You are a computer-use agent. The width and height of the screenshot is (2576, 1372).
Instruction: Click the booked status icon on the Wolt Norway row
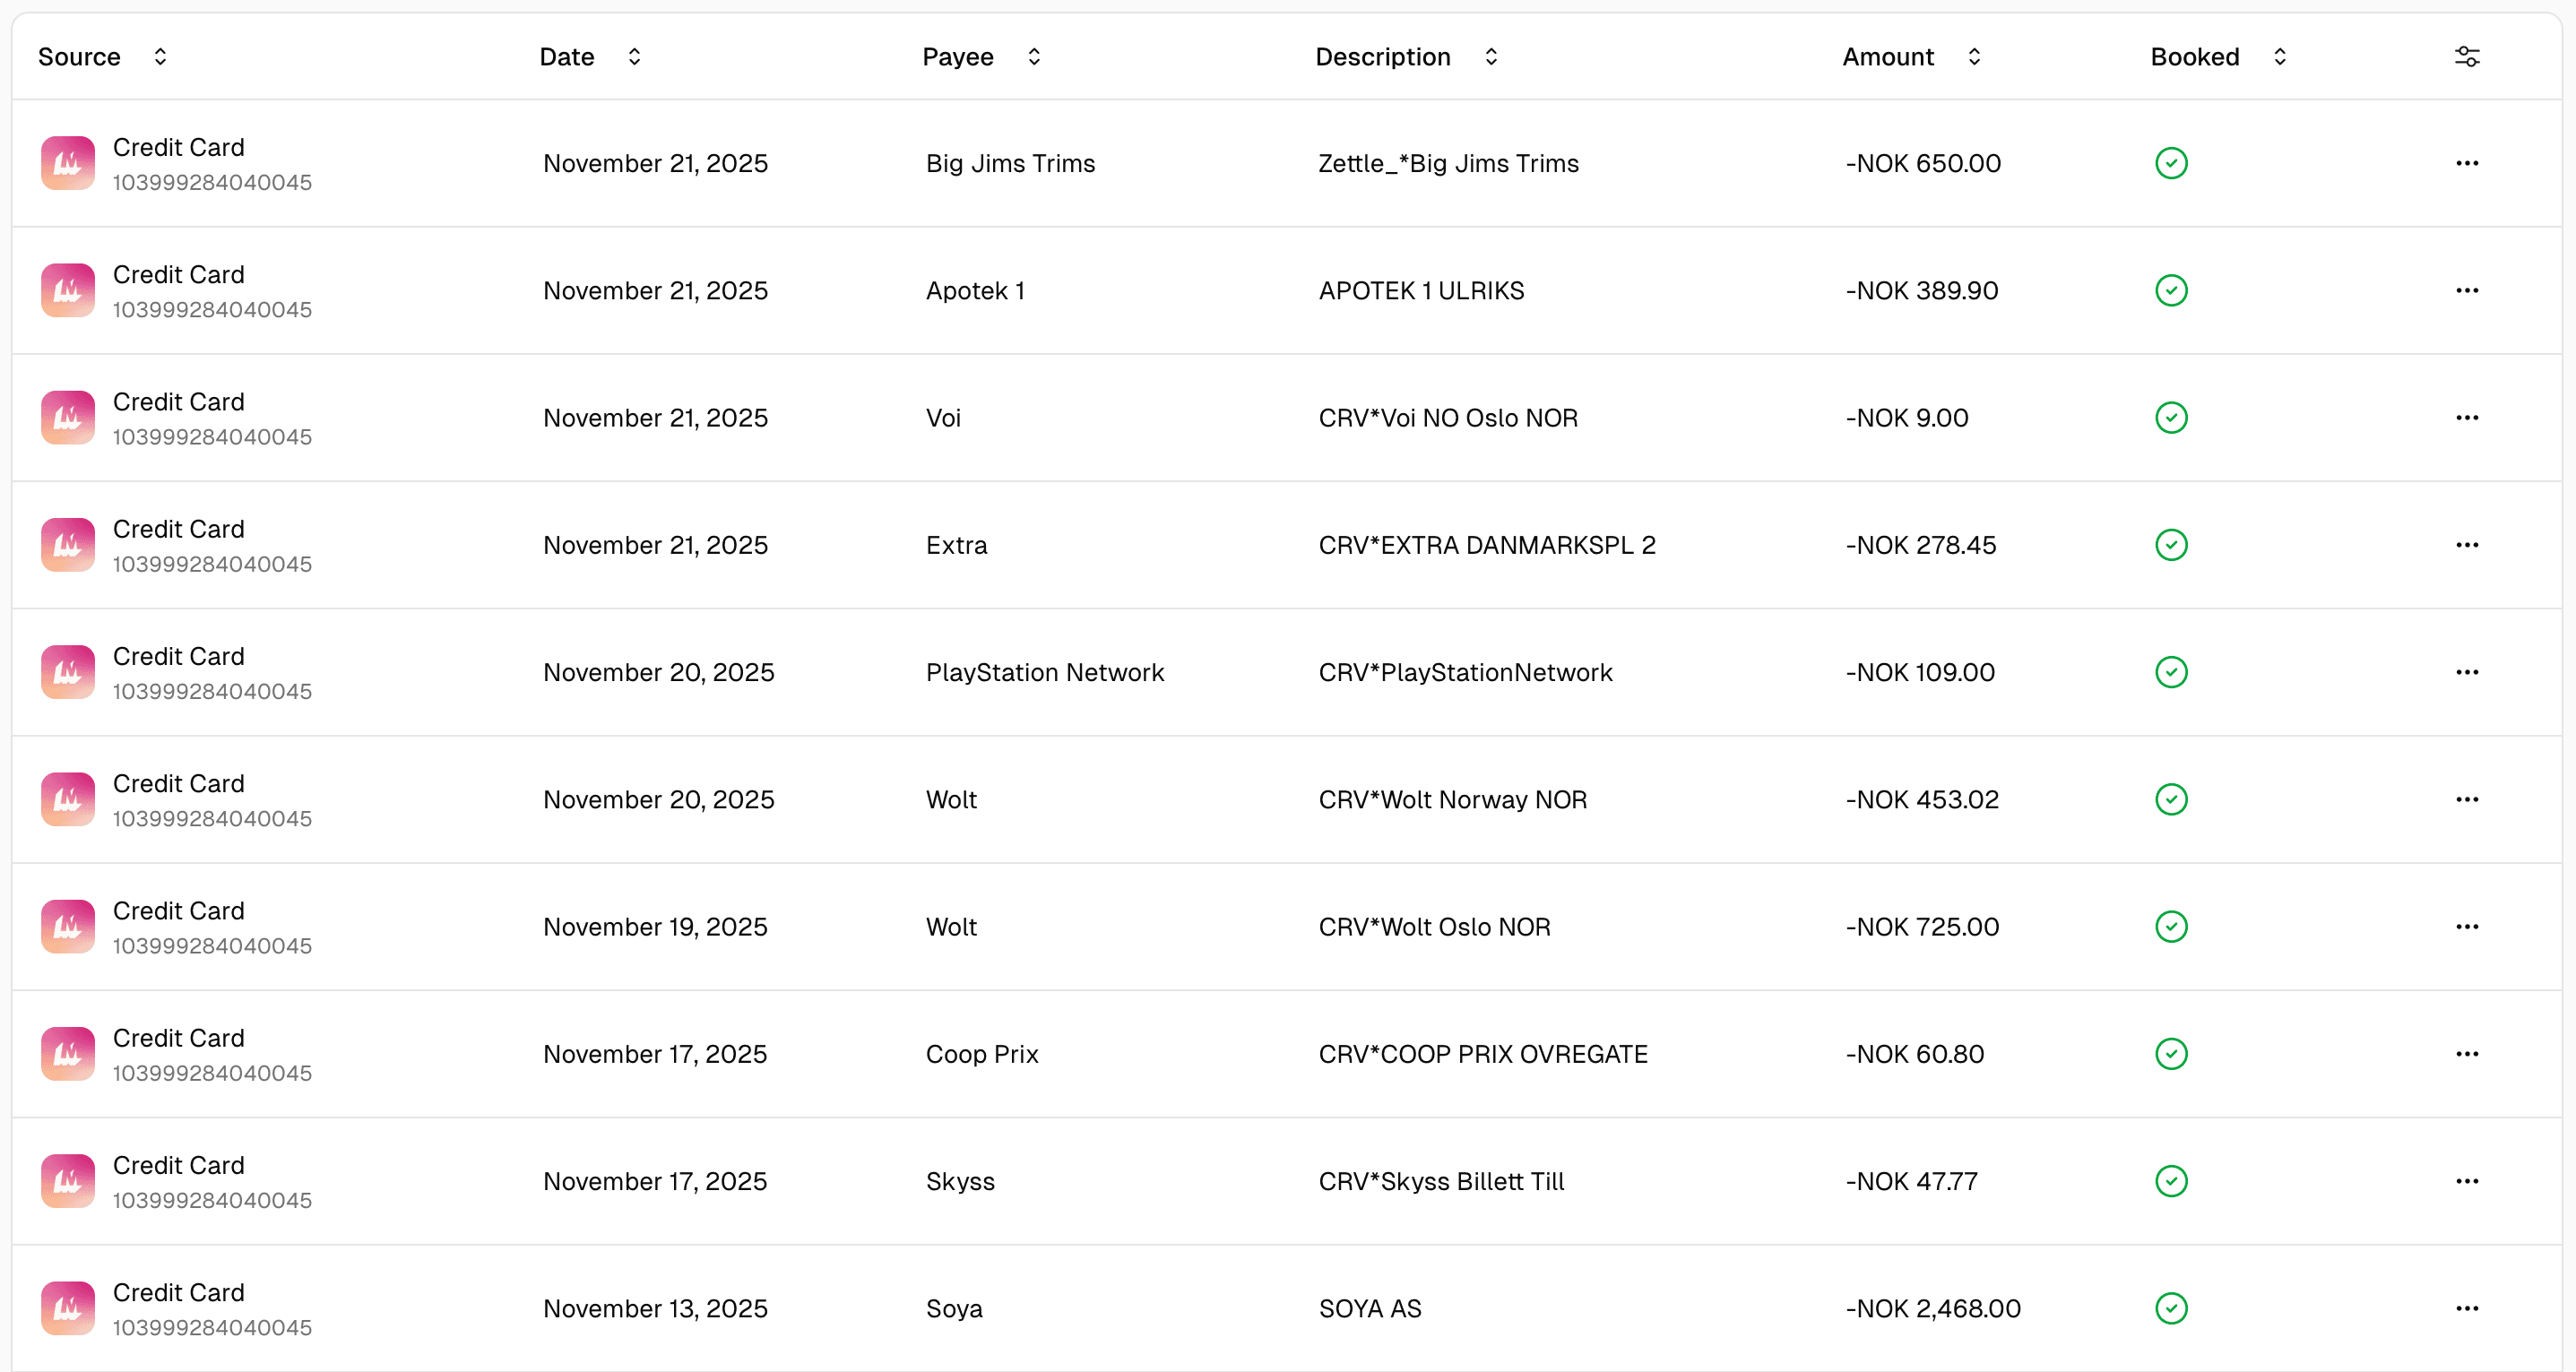click(2170, 799)
